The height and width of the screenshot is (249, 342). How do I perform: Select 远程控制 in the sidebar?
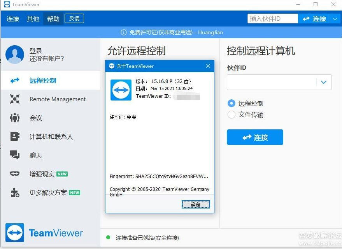pos(50,80)
